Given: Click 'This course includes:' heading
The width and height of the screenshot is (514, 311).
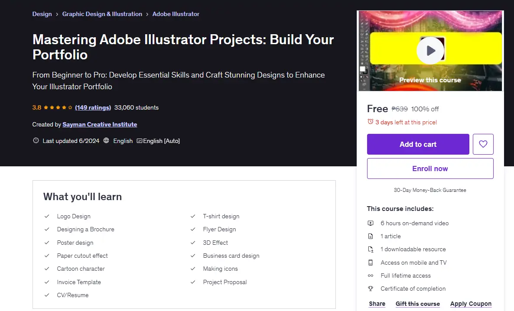Looking at the screenshot, I should tap(400, 209).
